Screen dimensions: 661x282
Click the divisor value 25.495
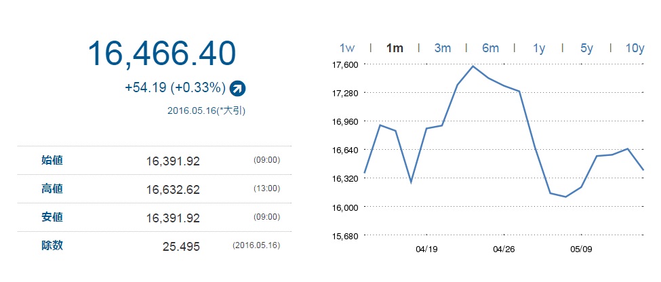(181, 246)
